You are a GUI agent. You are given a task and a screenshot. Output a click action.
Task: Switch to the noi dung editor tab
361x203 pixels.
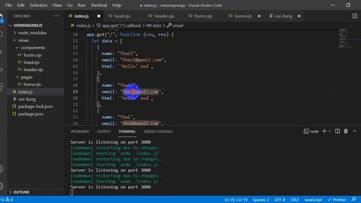283,16
